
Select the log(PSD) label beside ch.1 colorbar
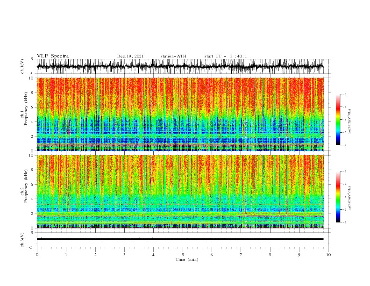click(349, 122)
